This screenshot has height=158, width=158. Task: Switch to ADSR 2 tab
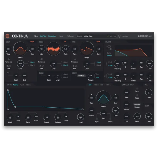click(16, 85)
